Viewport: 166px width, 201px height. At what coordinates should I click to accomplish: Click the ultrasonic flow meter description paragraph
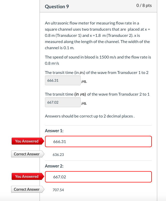[x=97, y=36]
